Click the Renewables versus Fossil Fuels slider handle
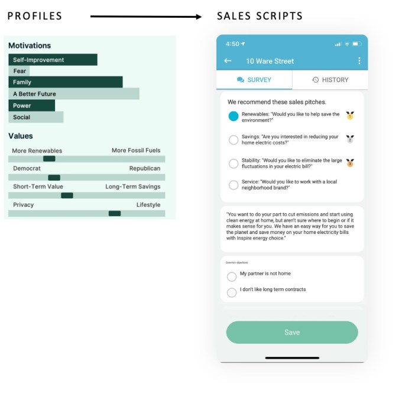Image resolution: width=402 pixels, height=397 pixels. click(49, 158)
